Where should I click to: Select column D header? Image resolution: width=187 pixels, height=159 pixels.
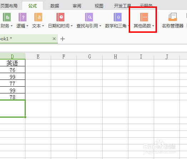[13, 56]
